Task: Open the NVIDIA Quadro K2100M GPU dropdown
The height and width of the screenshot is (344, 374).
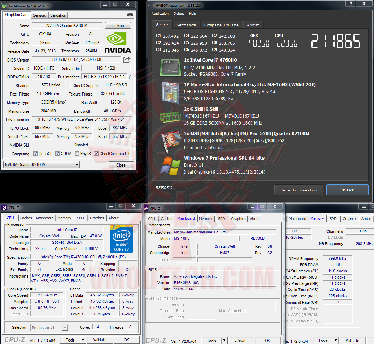Action: tap(42, 165)
